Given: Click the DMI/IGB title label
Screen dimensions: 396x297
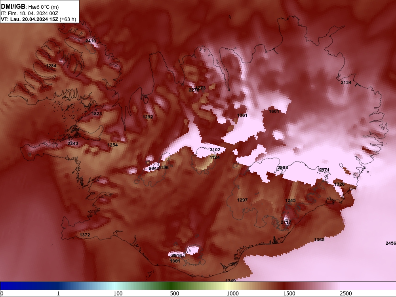Looking at the screenshot, I should pyautogui.click(x=13, y=7).
